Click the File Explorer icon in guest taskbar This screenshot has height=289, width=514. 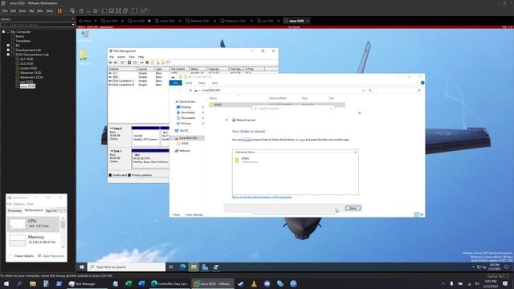(x=194, y=267)
